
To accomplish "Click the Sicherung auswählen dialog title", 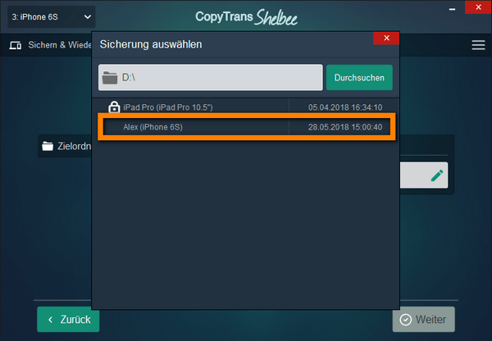I will coord(151,44).
